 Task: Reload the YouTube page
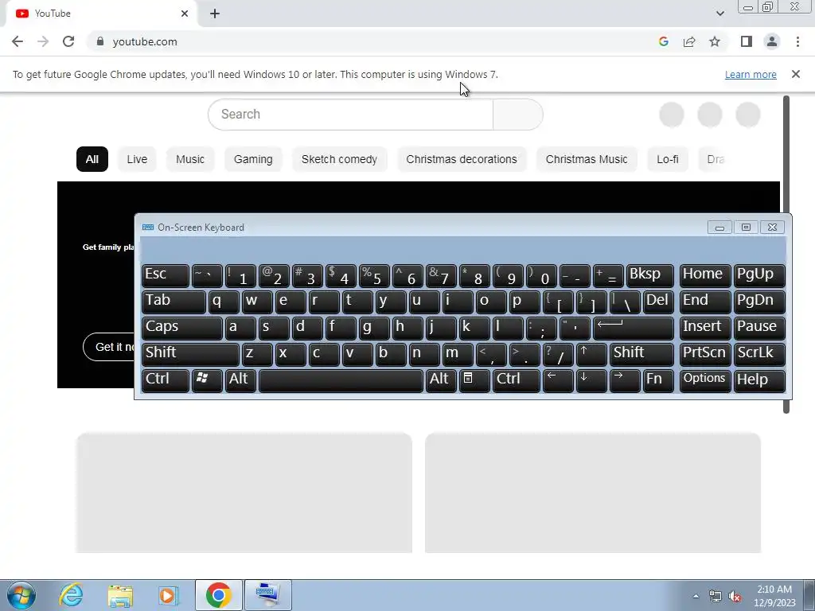click(68, 41)
